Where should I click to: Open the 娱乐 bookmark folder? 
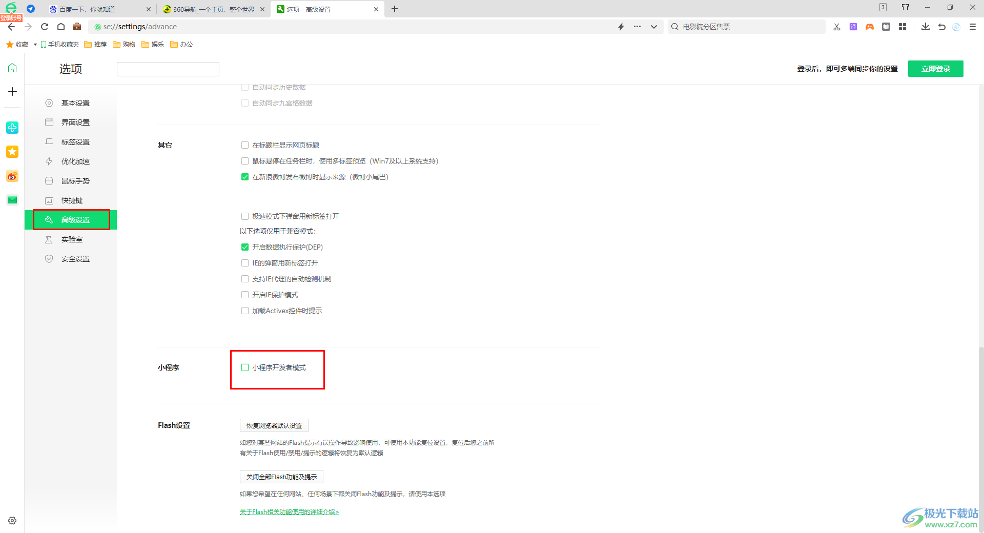153,45
